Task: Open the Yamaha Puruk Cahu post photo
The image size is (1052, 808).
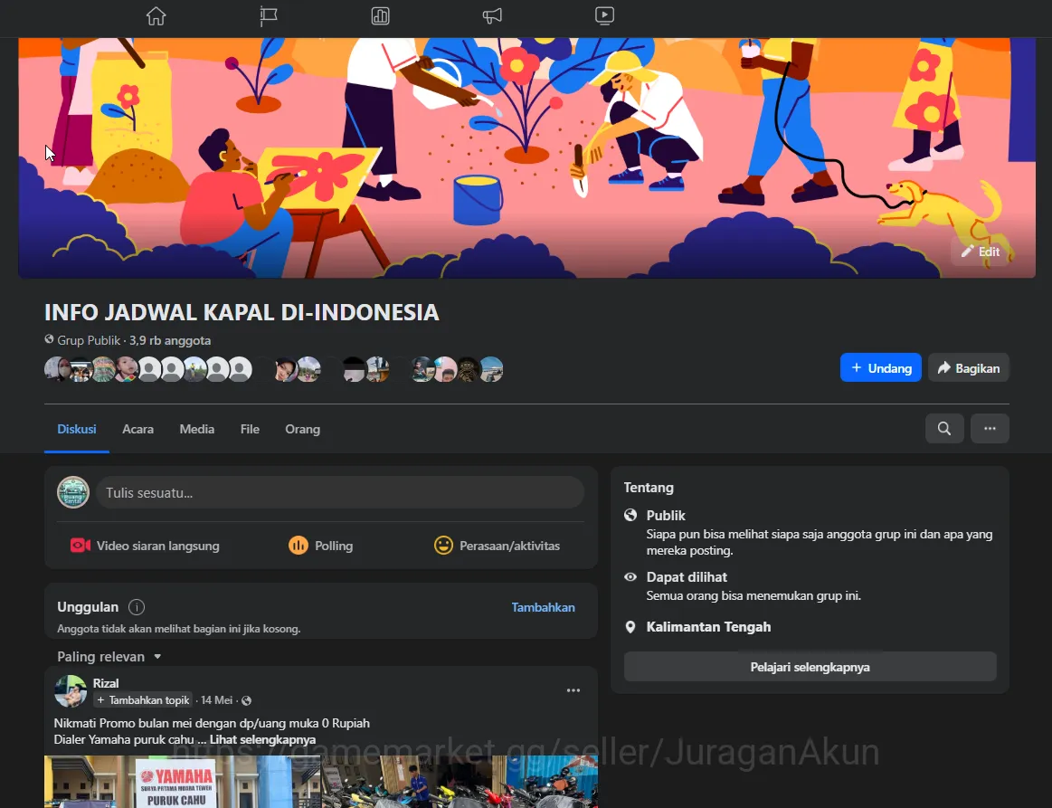Action: pyautogui.click(x=183, y=782)
